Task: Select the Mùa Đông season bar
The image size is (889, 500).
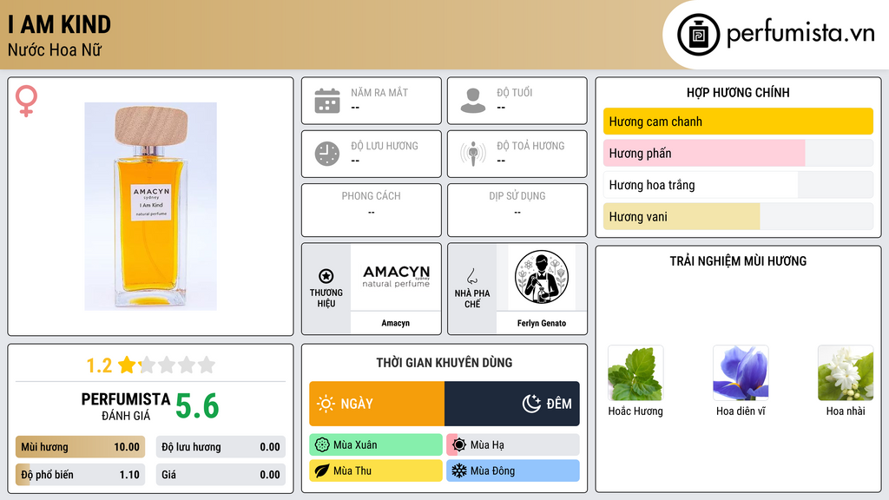Action: pyautogui.click(x=513, y=471)
